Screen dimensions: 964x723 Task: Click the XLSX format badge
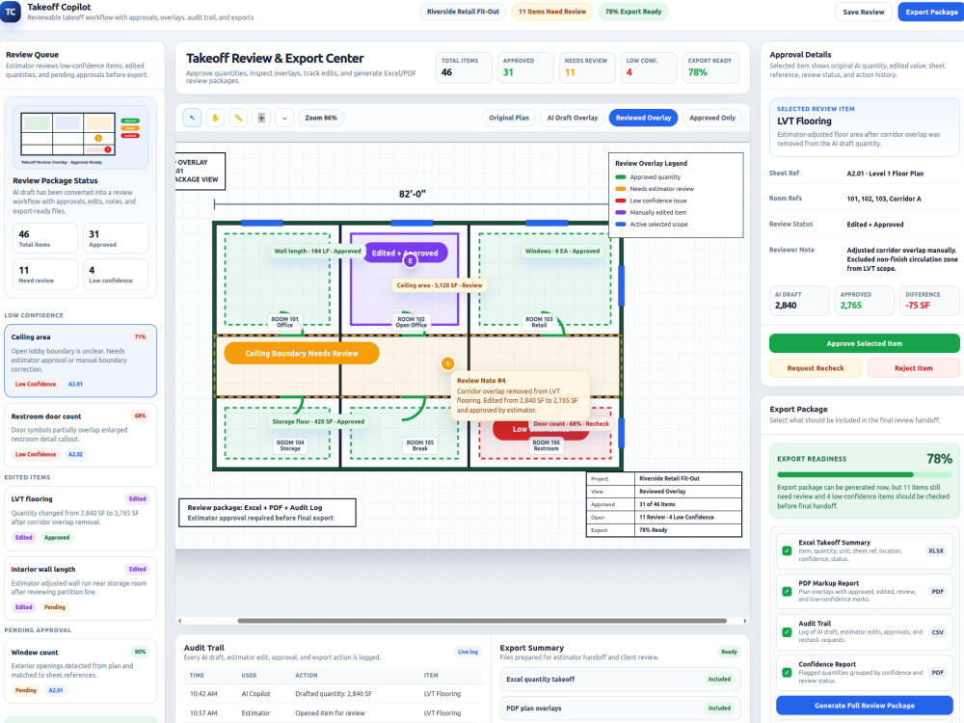pyautogui.click(x=936, y=550)
